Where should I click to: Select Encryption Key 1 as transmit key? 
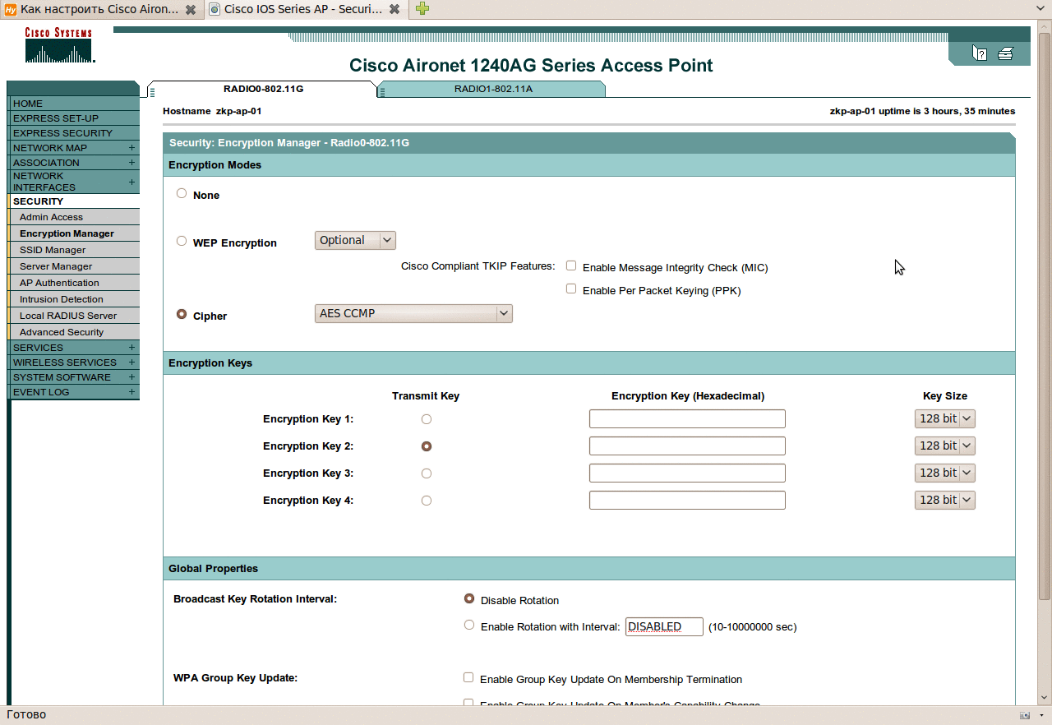click(x=426, y=419)
